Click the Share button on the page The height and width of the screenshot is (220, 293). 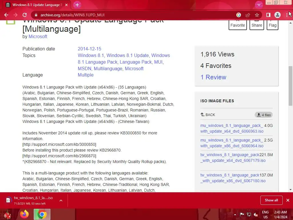pos(257,25)
